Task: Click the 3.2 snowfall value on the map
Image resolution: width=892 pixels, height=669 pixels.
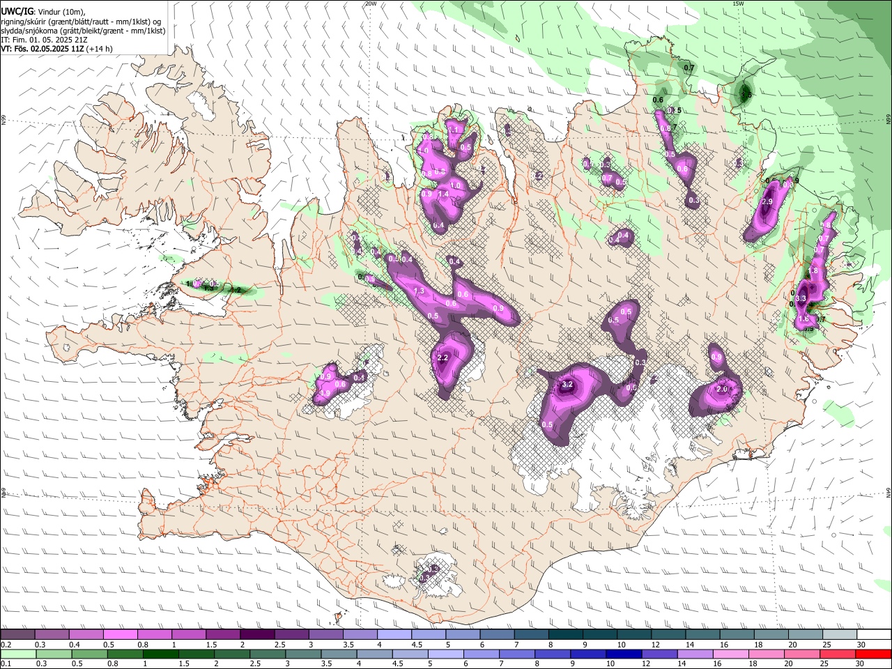Action: pos(567,384)
